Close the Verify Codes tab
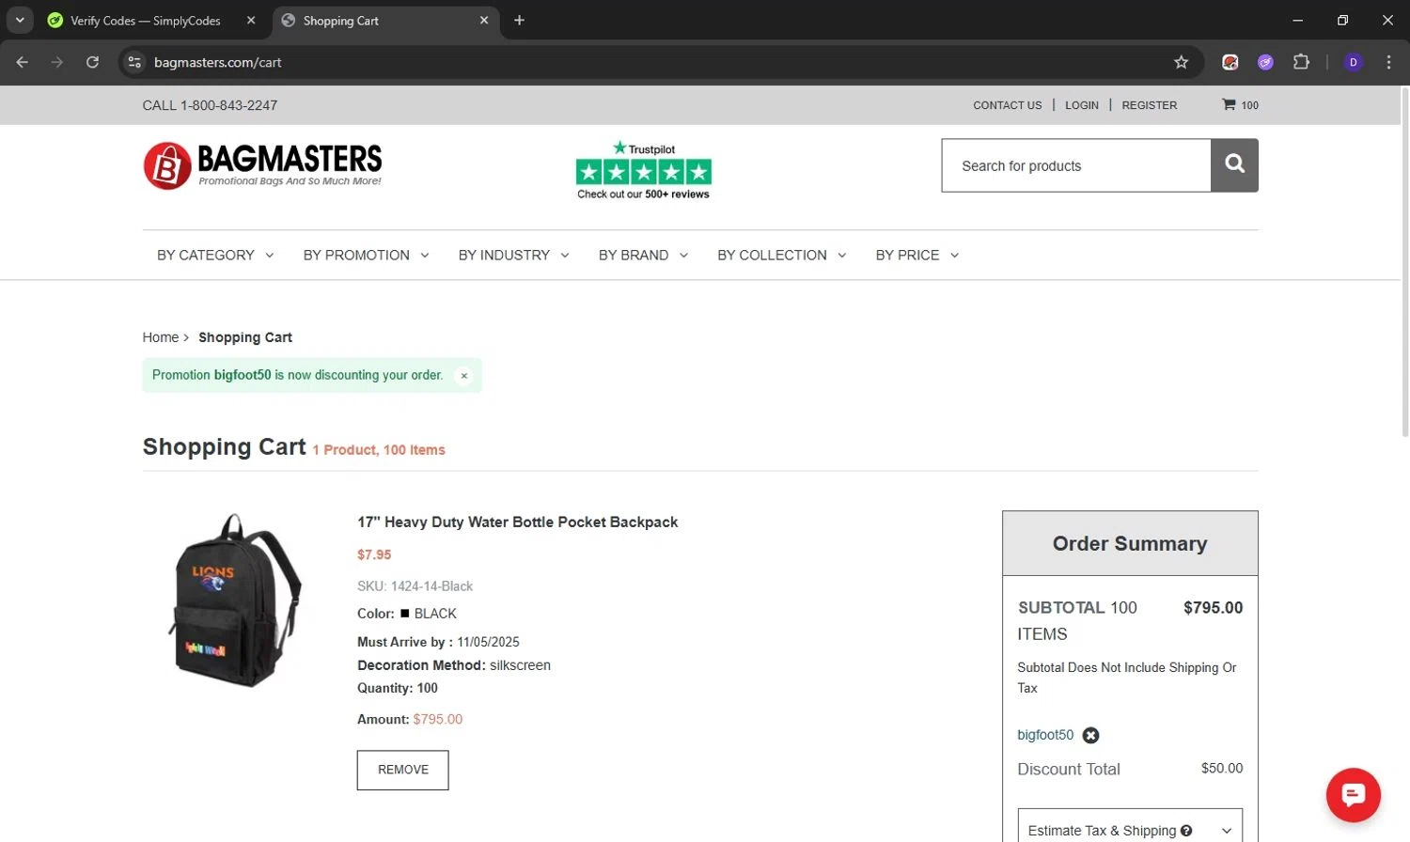This screenshot has width=1410, height=842. (251, 20)
